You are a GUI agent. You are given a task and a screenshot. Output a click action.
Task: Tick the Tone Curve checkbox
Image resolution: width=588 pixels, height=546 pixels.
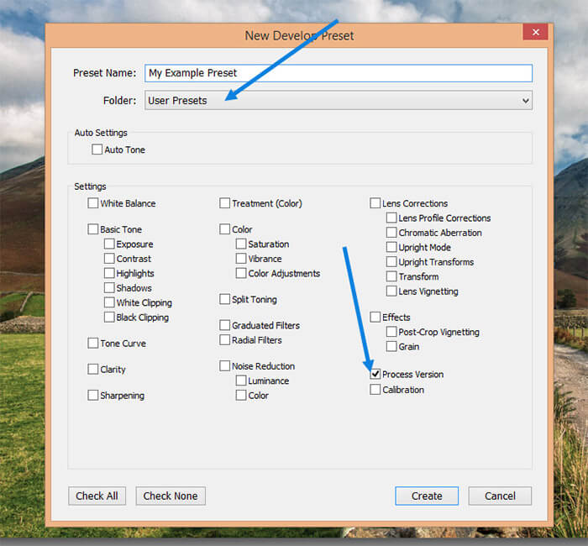92,343
